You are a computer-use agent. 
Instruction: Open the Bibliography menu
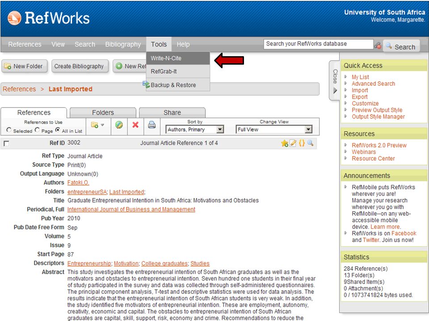click(123, 44)
